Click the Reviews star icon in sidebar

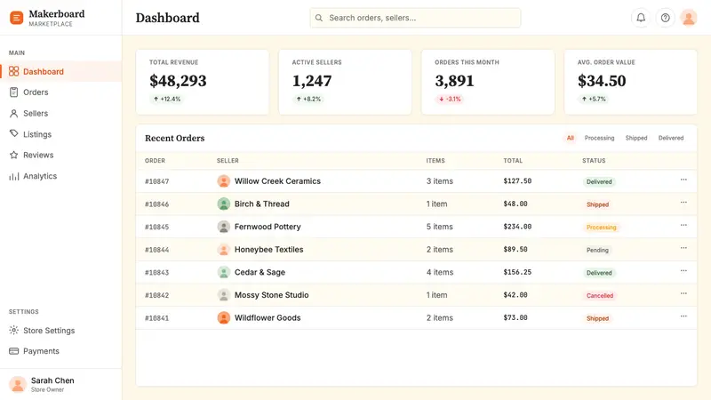(x=13, y=155)
